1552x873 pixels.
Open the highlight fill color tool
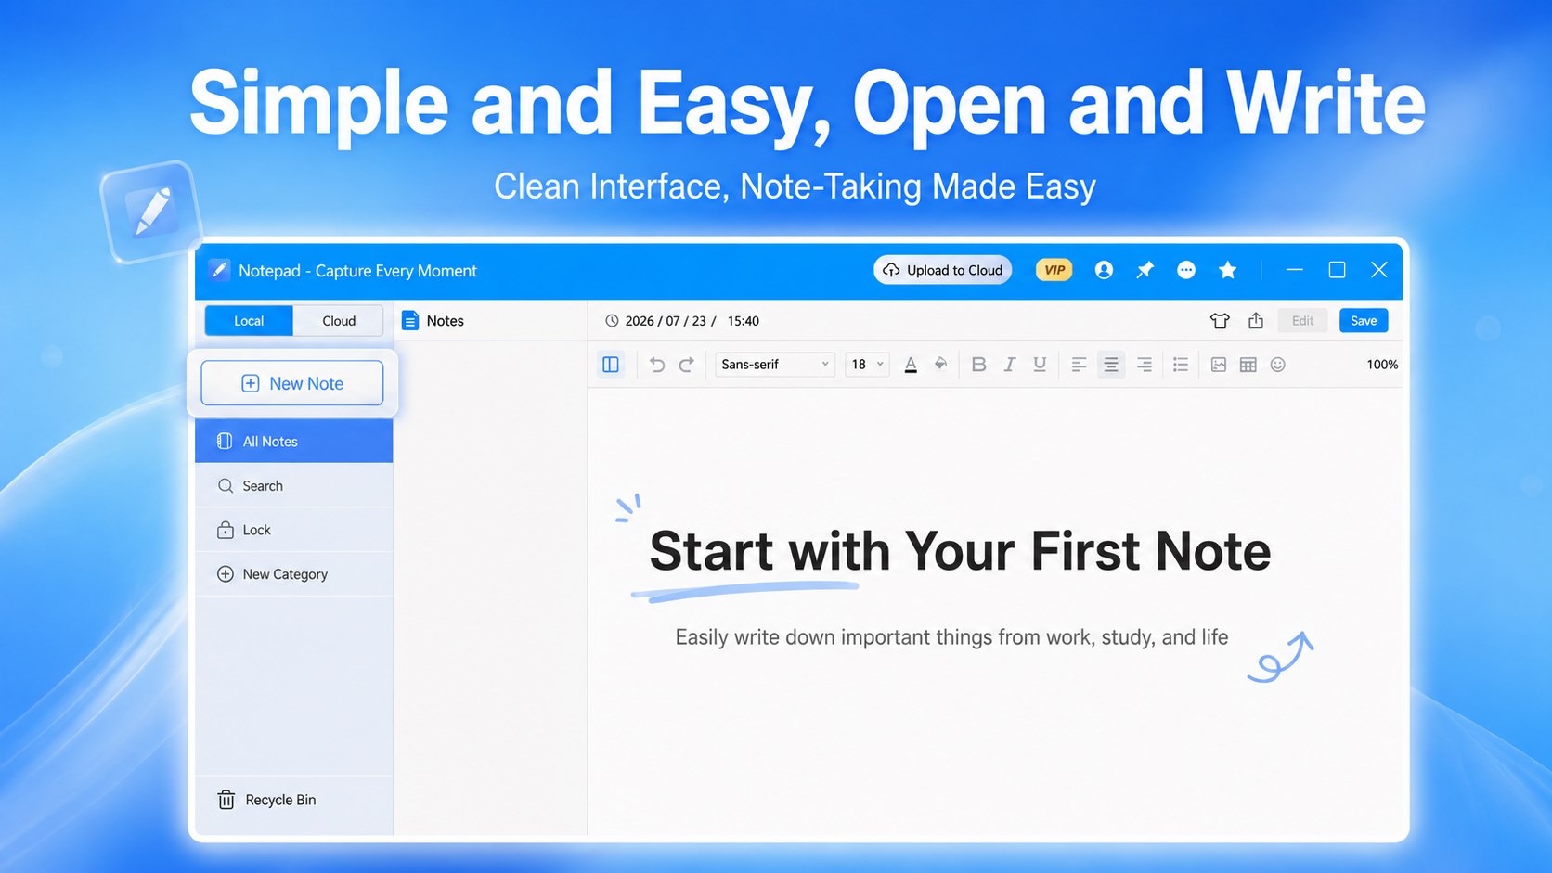pyautogui.click(x=941, y=365)
